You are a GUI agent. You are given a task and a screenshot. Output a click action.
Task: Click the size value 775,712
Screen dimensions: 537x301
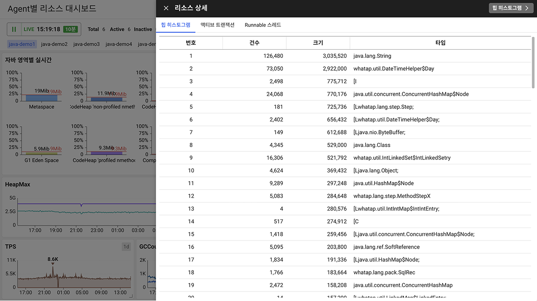point(337,82)
